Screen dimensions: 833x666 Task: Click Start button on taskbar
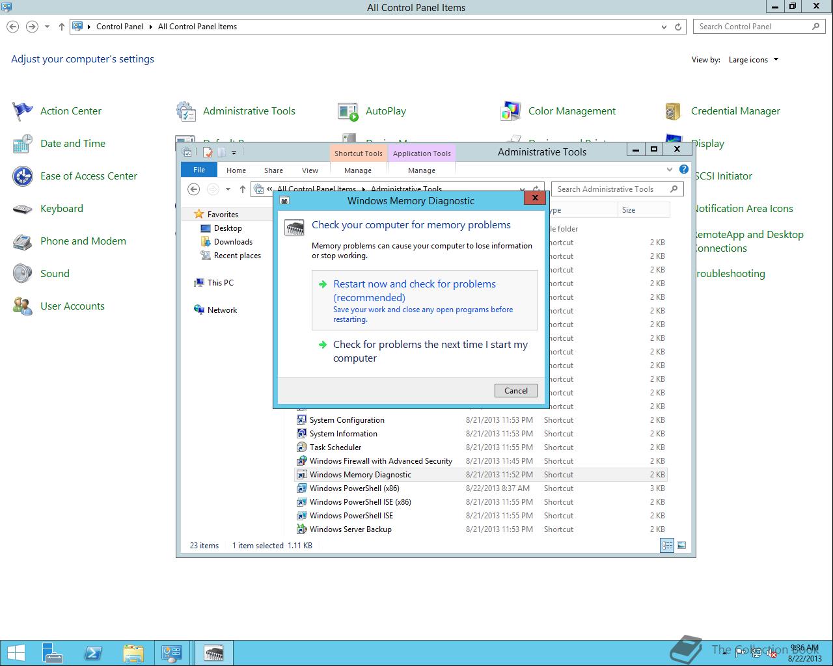(x=16, y=653)
